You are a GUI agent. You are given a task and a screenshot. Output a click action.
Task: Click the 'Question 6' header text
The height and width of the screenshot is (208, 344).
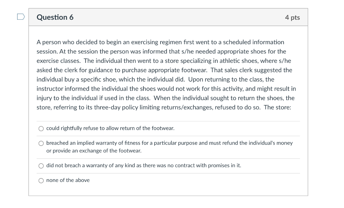(x=55, y=17)
